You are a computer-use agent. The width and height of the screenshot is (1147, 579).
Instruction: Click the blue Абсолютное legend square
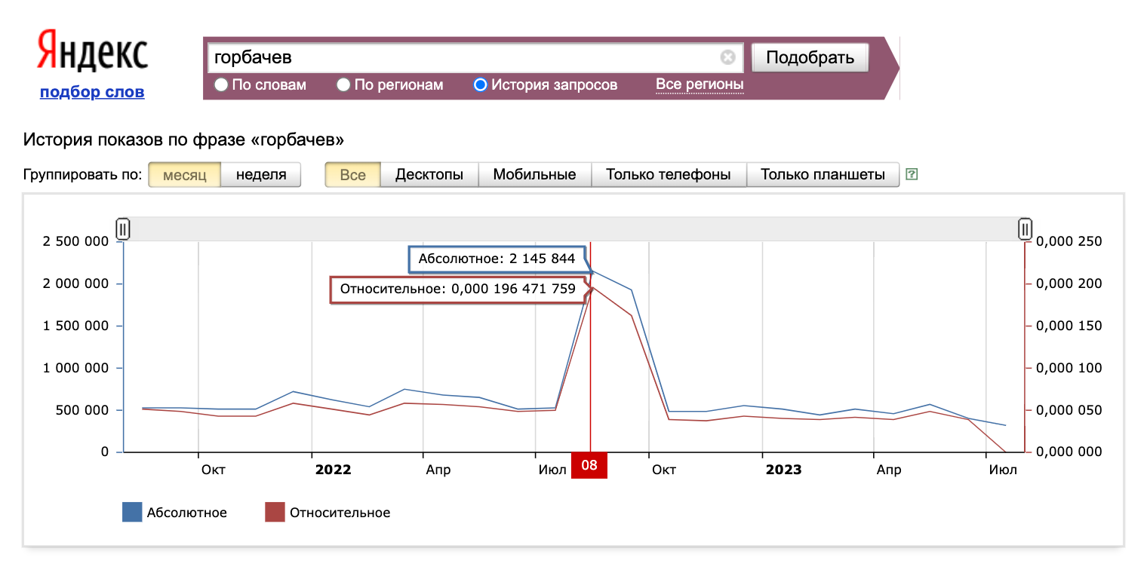tap(132, 513)
